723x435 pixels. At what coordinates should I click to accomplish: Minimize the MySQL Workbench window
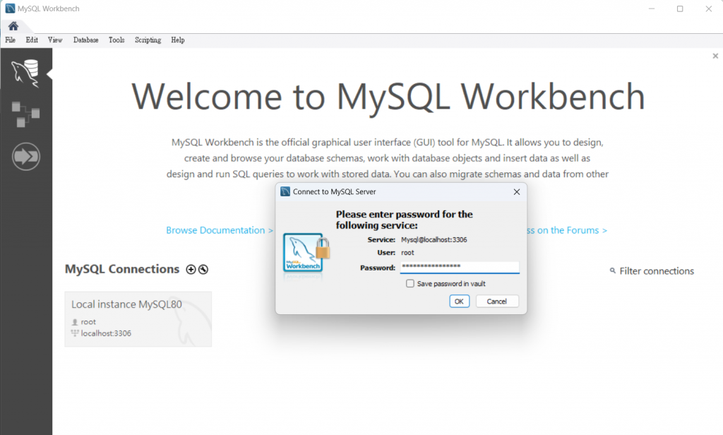coord(652,8)
